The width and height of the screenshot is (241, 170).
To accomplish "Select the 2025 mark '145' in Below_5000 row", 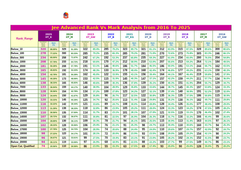I will pos(43,79).
